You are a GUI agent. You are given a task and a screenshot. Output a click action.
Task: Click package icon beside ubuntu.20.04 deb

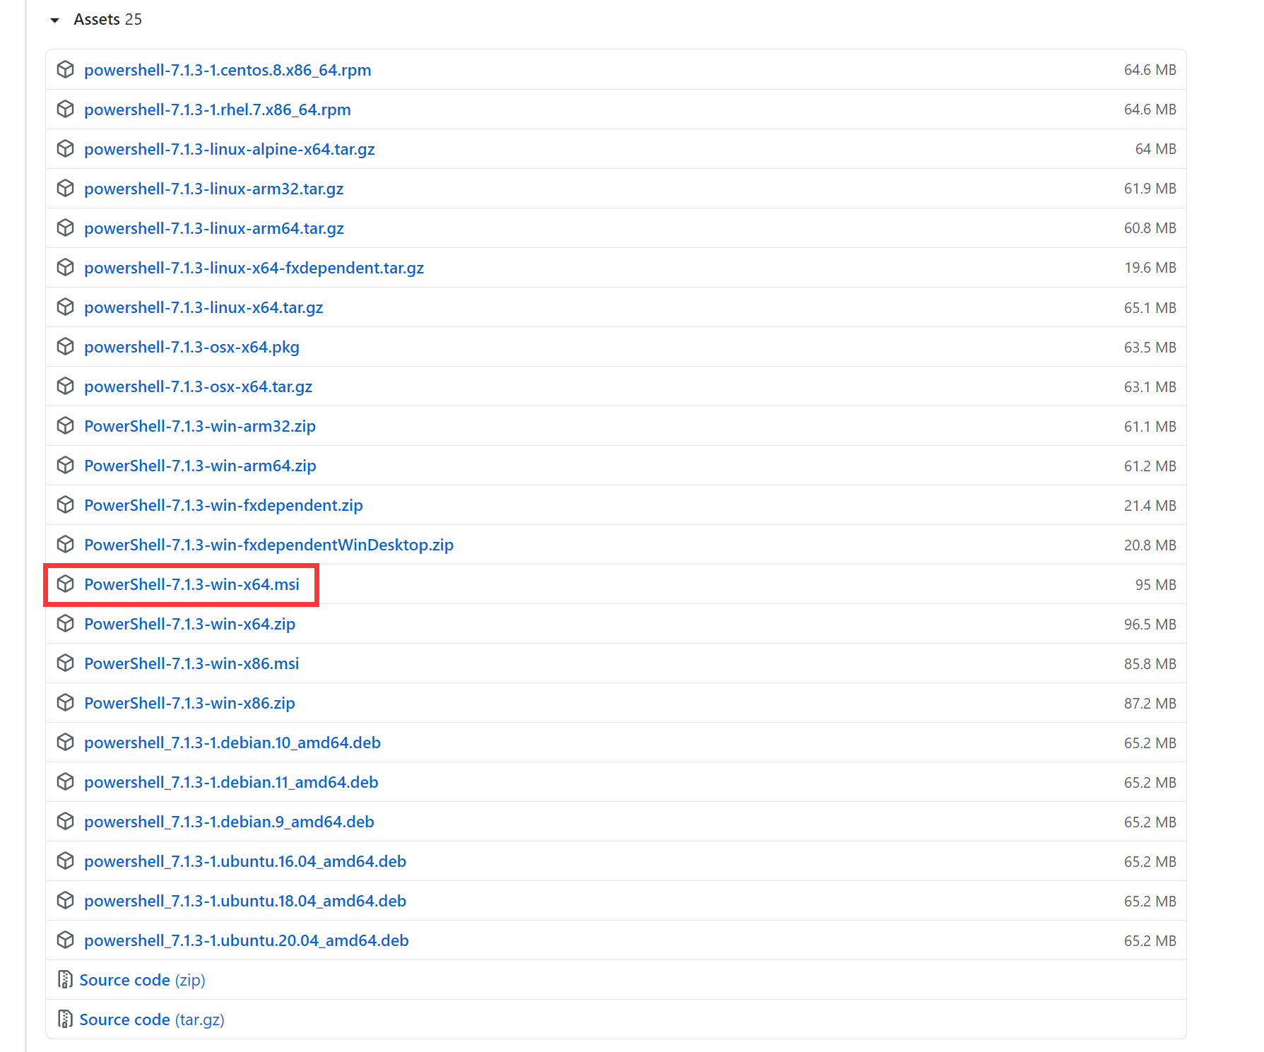pos(65,940)
